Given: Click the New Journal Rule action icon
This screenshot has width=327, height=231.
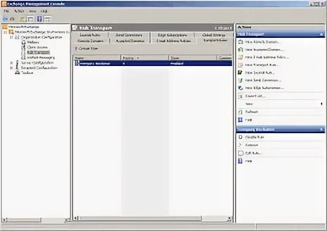Looking at the screenshot, I should [241, 73].
